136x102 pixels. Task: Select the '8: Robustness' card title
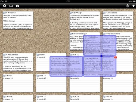(x=12, y=55)
